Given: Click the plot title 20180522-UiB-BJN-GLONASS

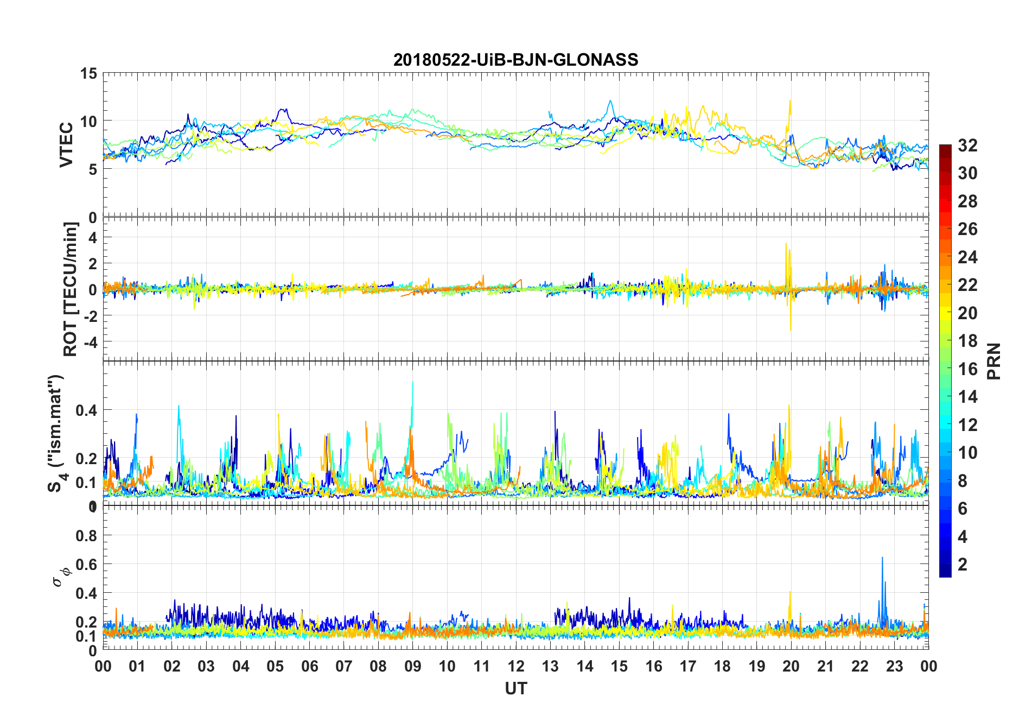Looking at the screenshot, I should (x=515, y=59).
